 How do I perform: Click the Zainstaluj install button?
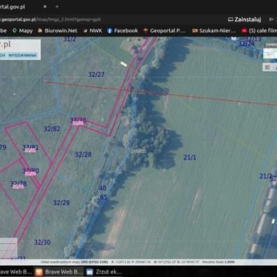(244, 19)
